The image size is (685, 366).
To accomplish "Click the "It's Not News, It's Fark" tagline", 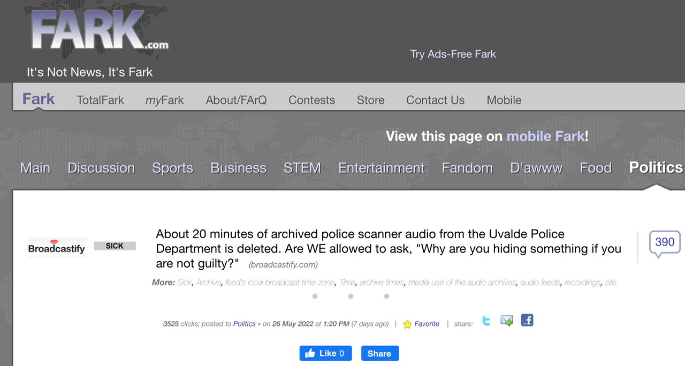I will click(90, 72).
